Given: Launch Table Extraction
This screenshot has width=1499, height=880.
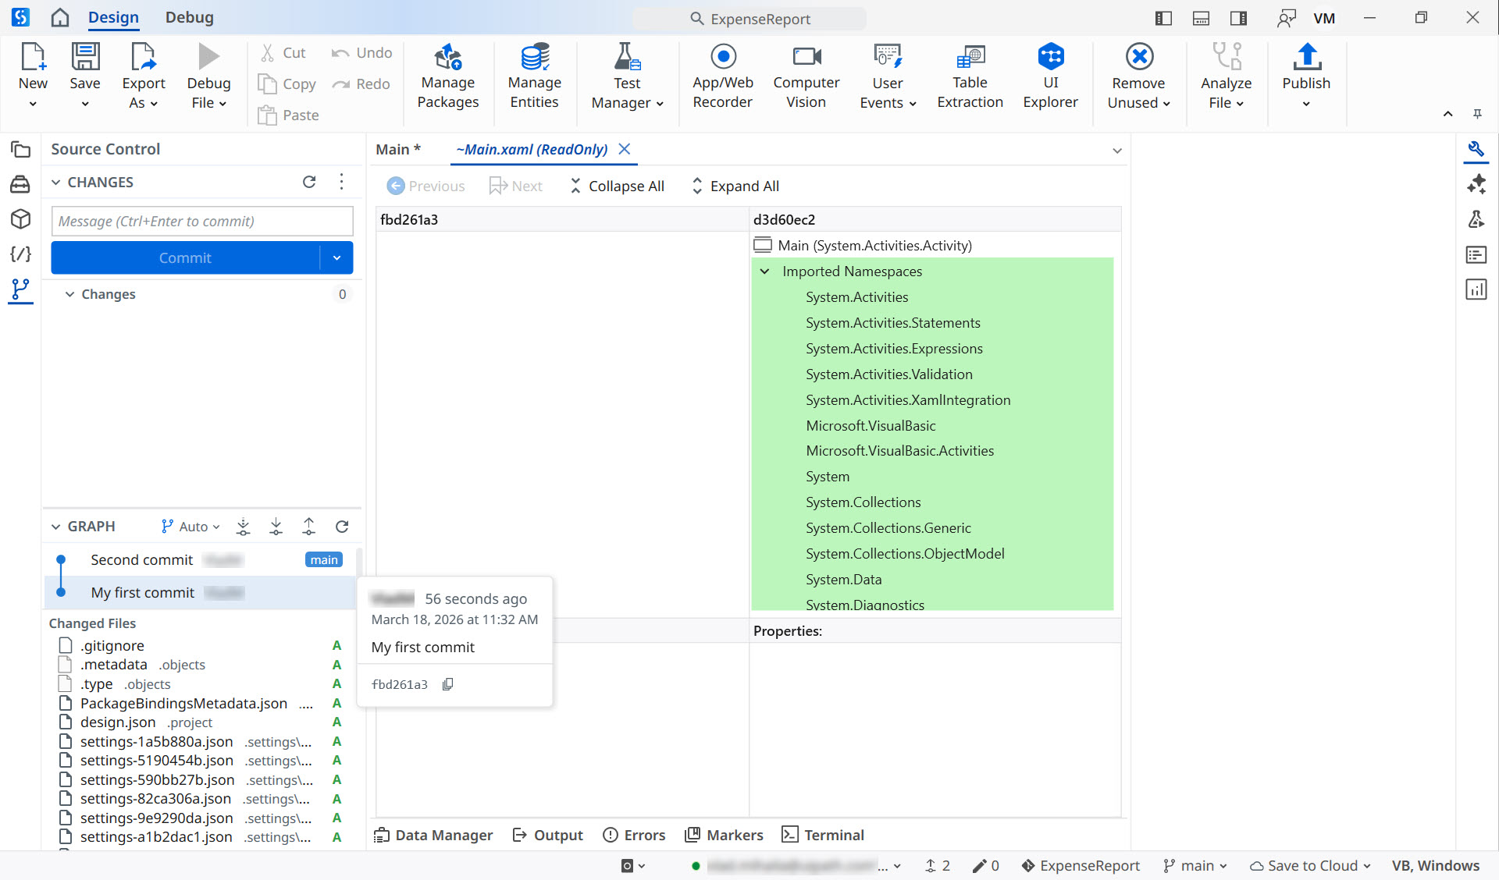Looking at the screenshot, I should (970, 76).
